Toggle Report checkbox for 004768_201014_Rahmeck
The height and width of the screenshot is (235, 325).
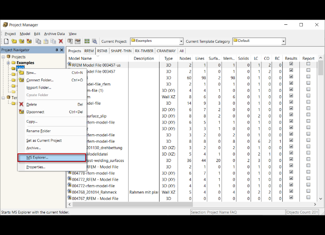(308, 191)
